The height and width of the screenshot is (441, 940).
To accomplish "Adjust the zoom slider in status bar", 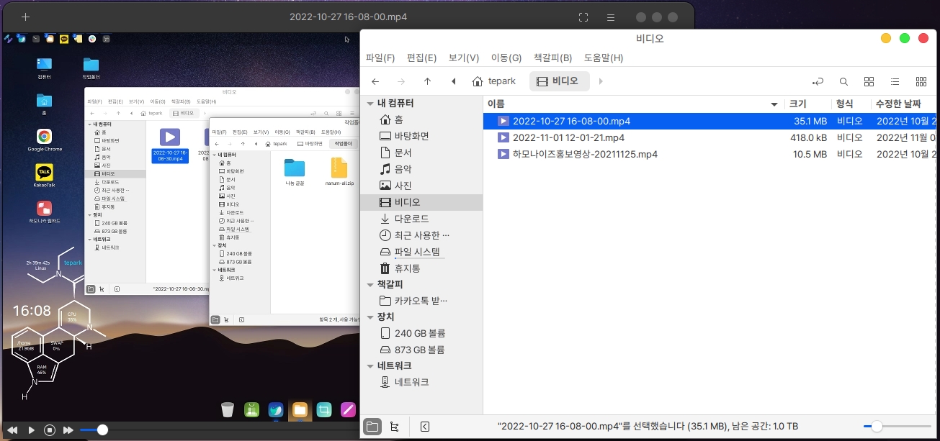I will pyautogui.click(x=877, y=427).
